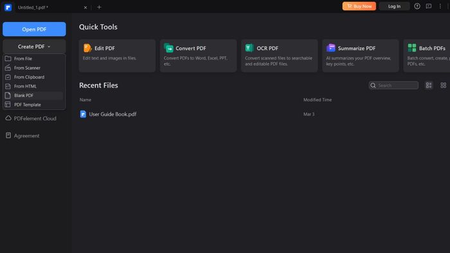Click the Agreement document icon
Viewport: 450px width, 253px height.
point(8,135)
